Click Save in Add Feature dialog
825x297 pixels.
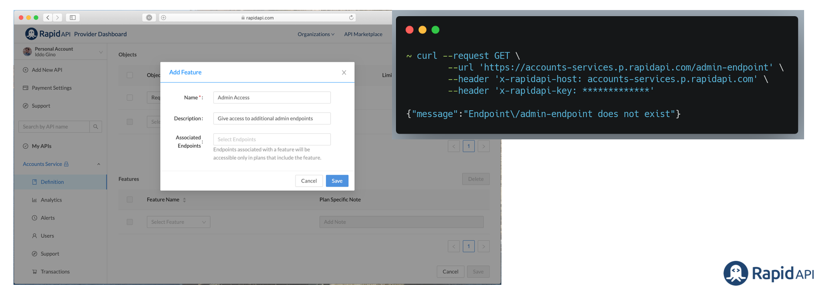click(337, 181)
